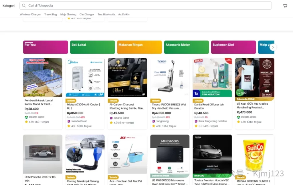The height and width of the screenshot is (185, 293).
Task: Click the Terlaris badge on Tineco vacuum
Action: 156,101
